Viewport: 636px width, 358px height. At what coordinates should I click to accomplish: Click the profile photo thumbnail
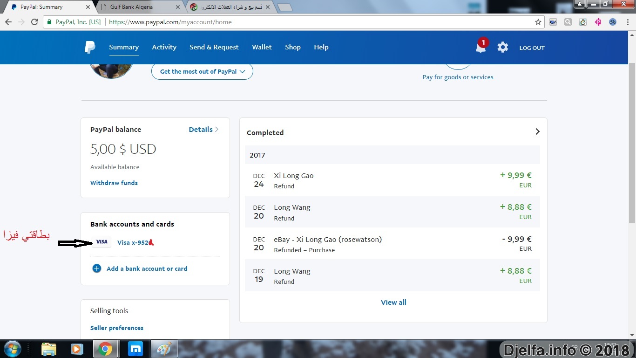pyautogui.click(x=111, y=71)
